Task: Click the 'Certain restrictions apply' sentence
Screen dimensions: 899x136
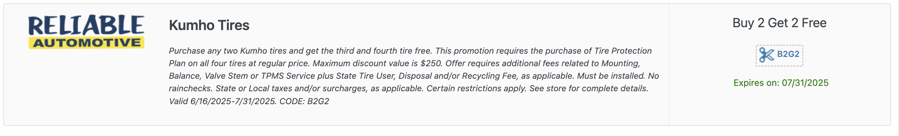Action: tap(477, 88)
